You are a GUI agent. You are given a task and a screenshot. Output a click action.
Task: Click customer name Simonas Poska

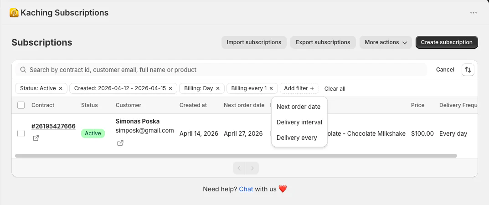138,122
